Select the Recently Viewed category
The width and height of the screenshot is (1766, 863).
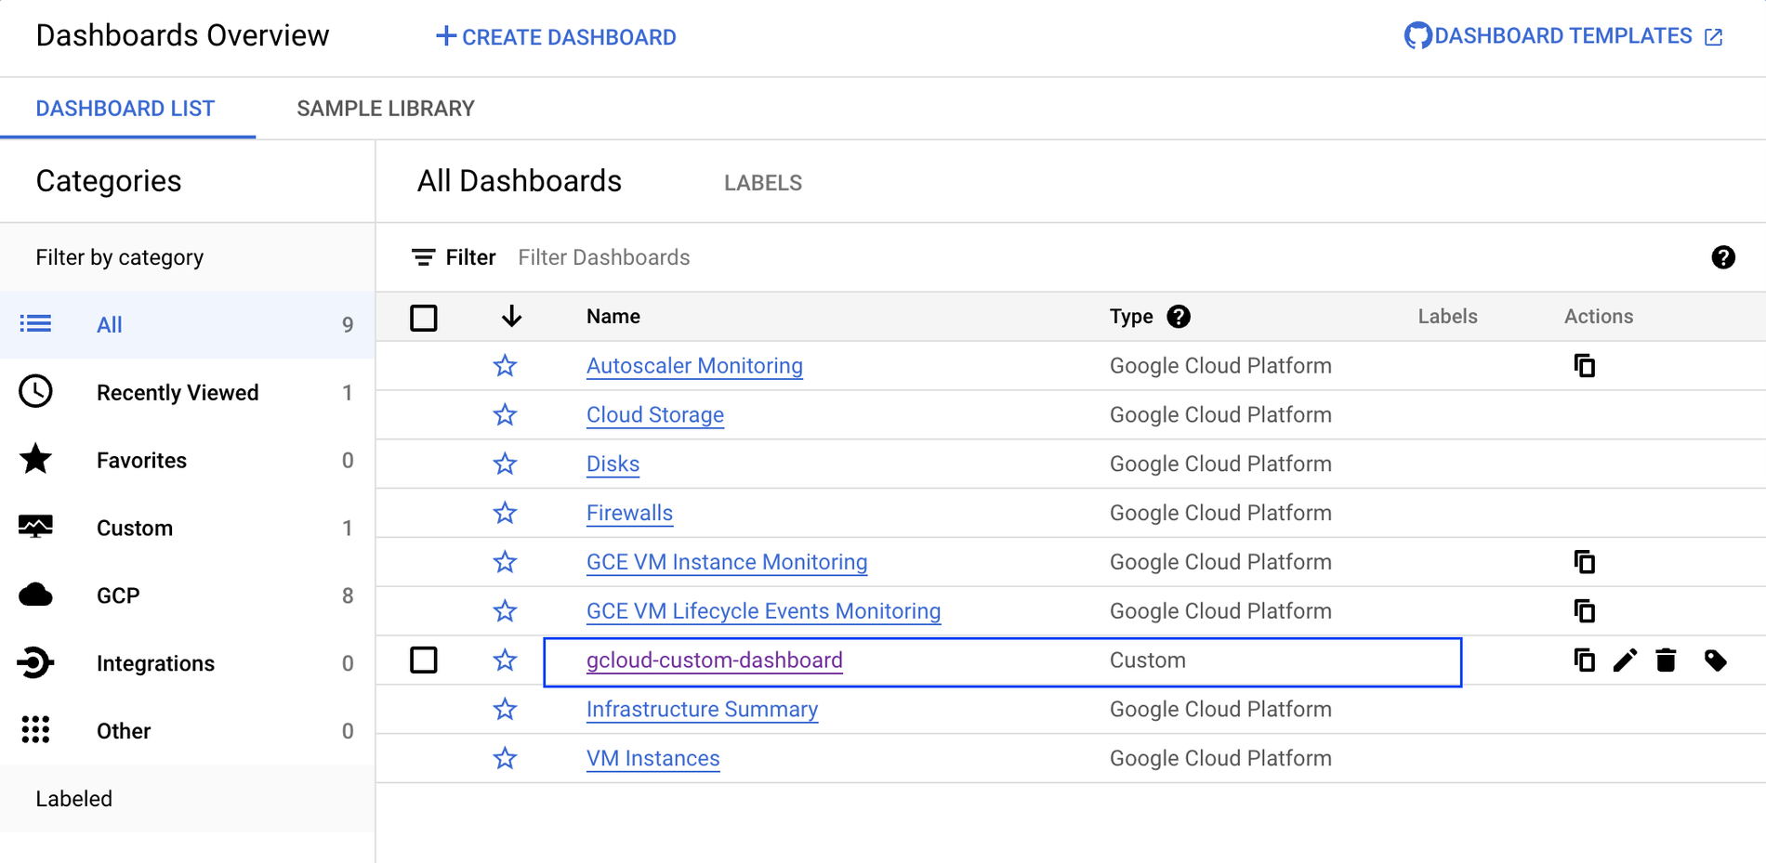click(x=187, y=392)
